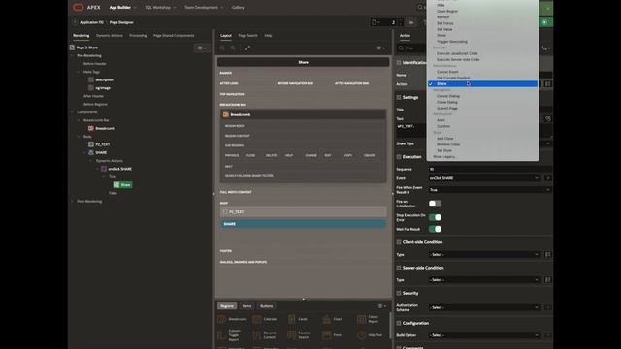Image resolution: width=621 pixels, height=349 pixels.
Task: Switch to the Processing tab
Action: point(138,35)
